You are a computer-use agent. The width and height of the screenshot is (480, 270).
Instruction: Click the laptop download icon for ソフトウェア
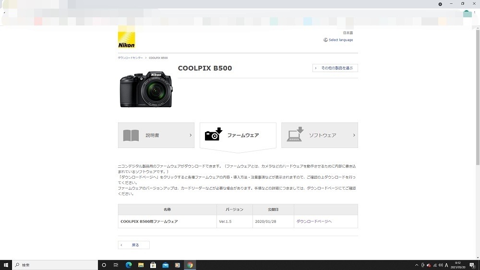coord(295,135)
